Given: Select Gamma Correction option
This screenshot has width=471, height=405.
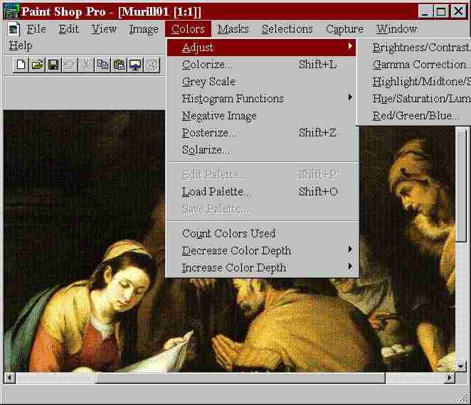Looking at the screenshot, I should [x=420, y=65].
